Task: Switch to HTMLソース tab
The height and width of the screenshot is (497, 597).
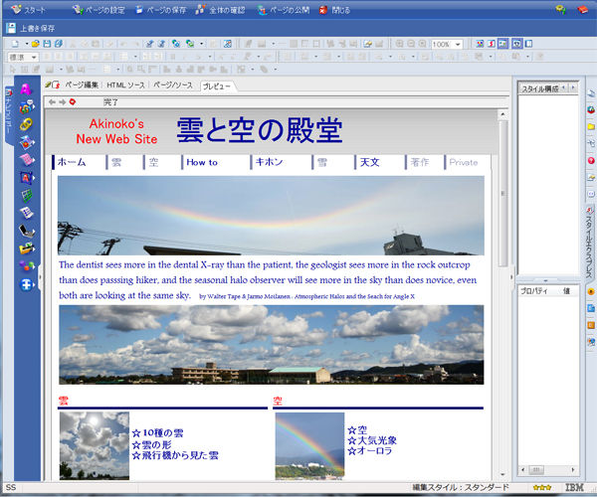Action: pyautogui.click(x=125, y=85)
